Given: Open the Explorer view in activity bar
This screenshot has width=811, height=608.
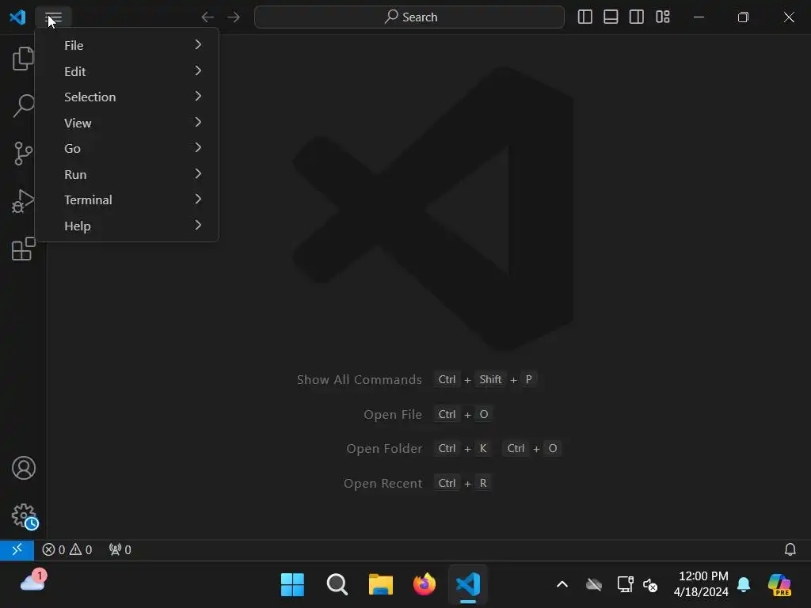Looking at the screenshot, I should (23, 59).
